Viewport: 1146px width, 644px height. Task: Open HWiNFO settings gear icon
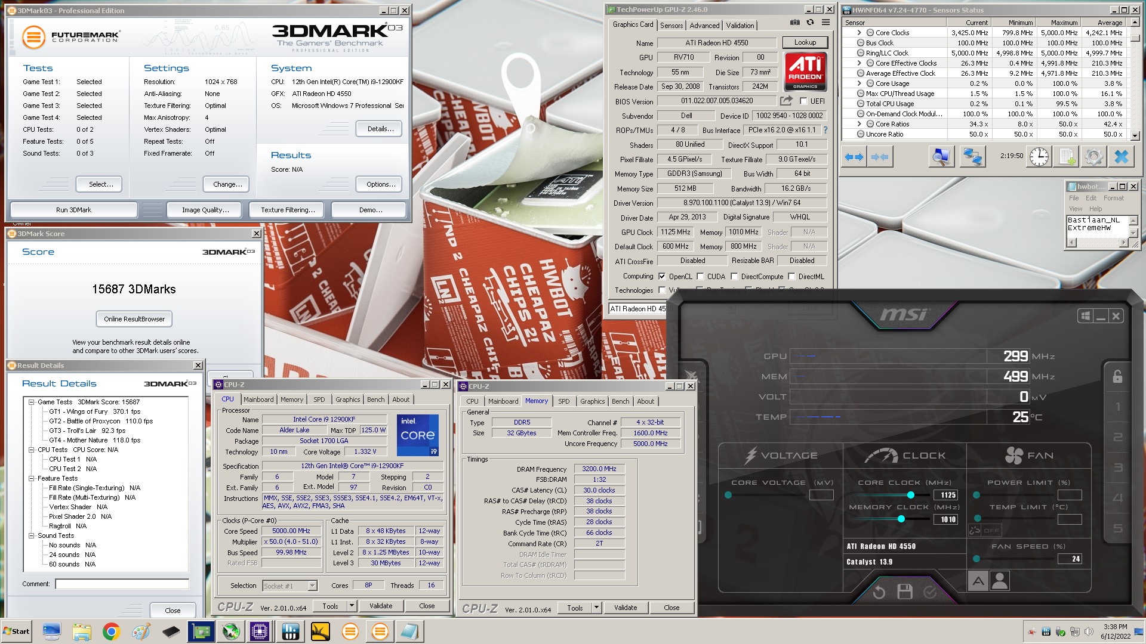coord(1093,157)
